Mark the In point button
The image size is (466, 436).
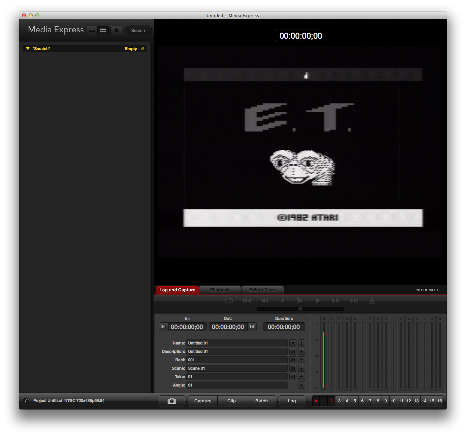pos(163,327)
